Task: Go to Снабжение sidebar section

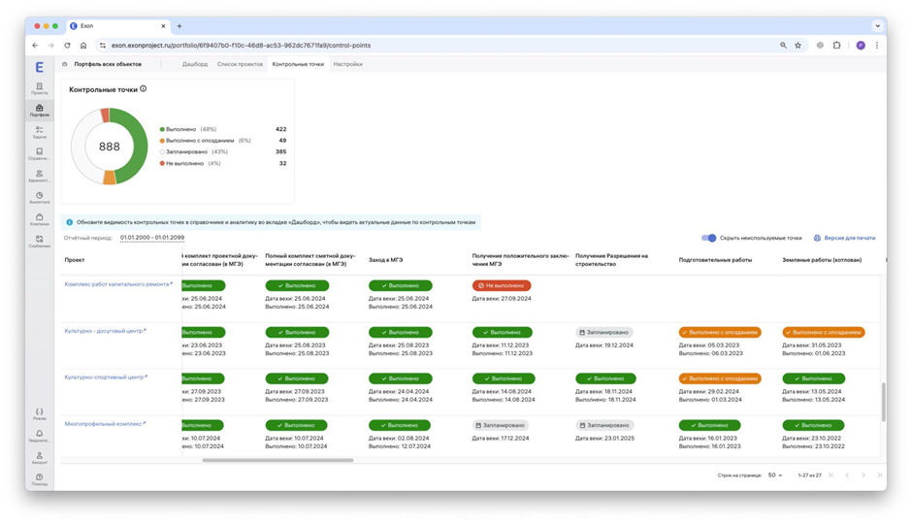Action: pyautogui.click(x=39, y=241)
